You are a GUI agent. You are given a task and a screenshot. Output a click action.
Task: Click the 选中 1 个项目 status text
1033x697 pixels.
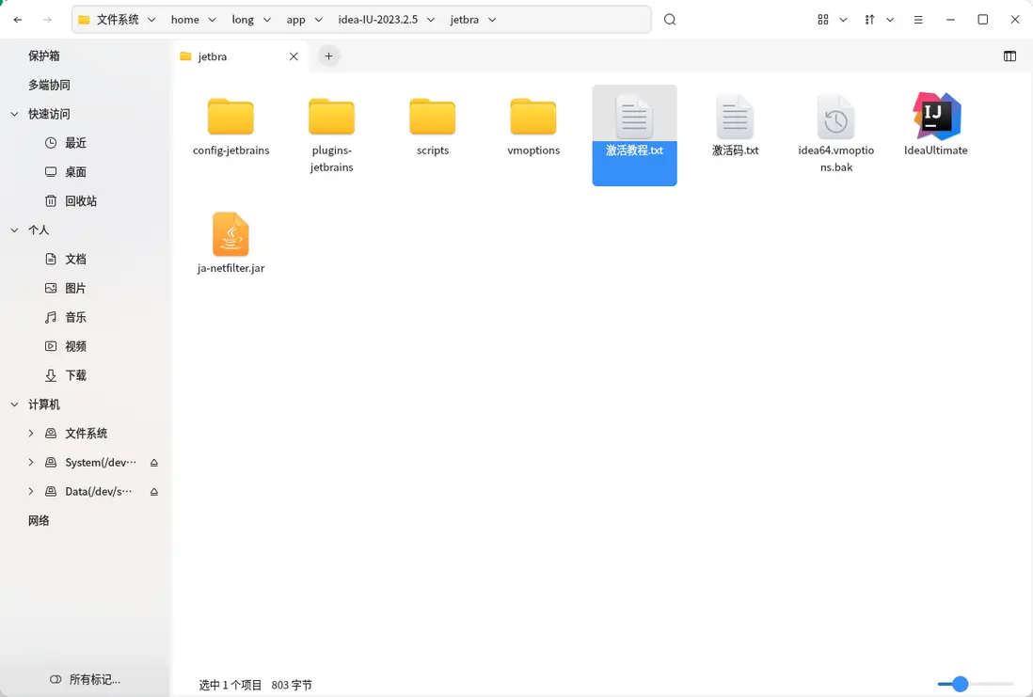[230, 685]
